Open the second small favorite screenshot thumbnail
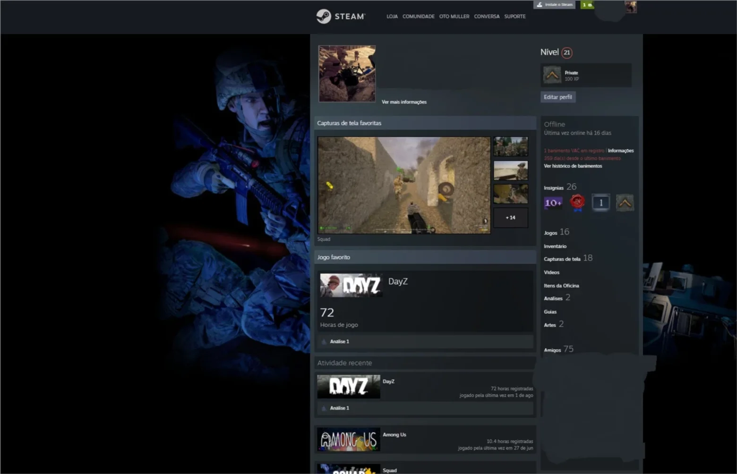The height and width of the screenshot is (474, 737). 511,170
